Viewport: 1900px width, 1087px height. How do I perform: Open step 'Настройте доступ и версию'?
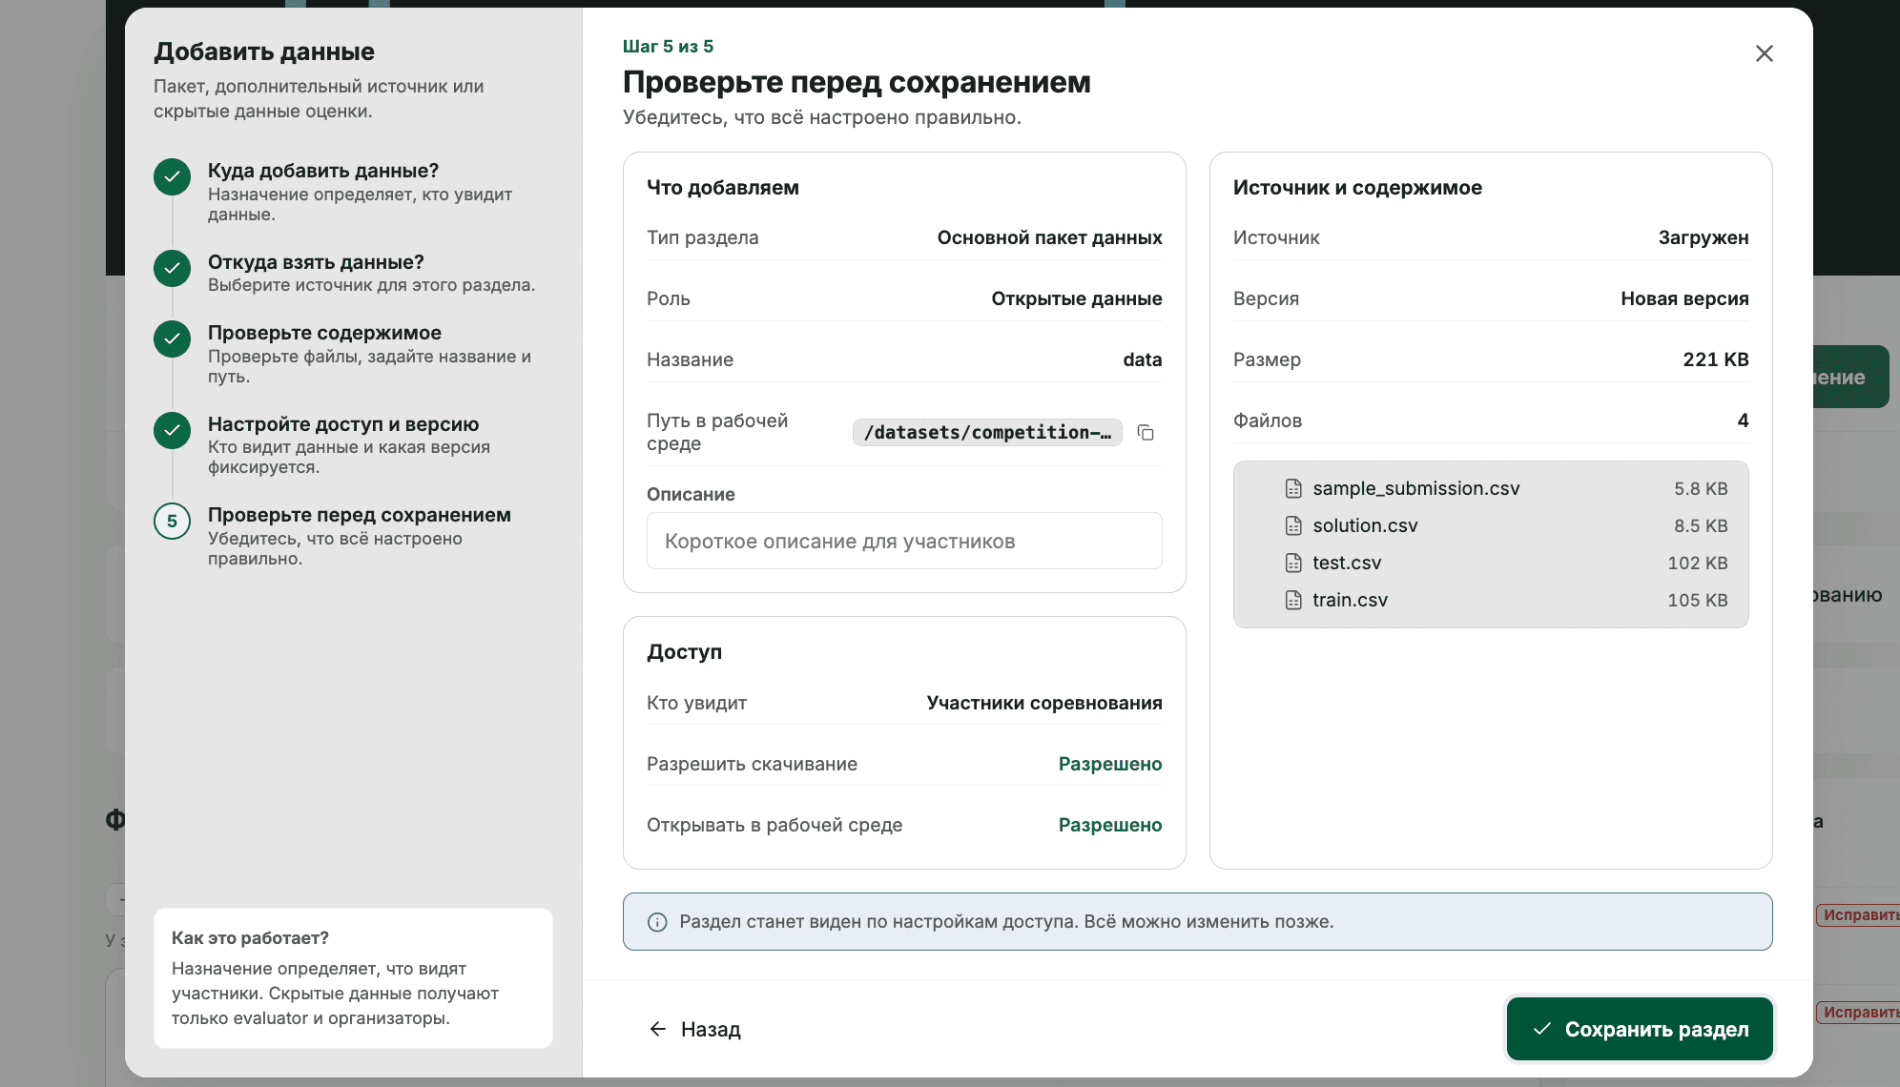pos(353,444)
